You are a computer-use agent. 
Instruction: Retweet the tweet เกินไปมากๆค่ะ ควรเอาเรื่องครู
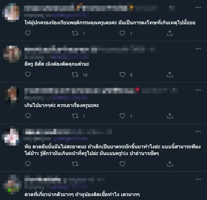pos(75,116)
